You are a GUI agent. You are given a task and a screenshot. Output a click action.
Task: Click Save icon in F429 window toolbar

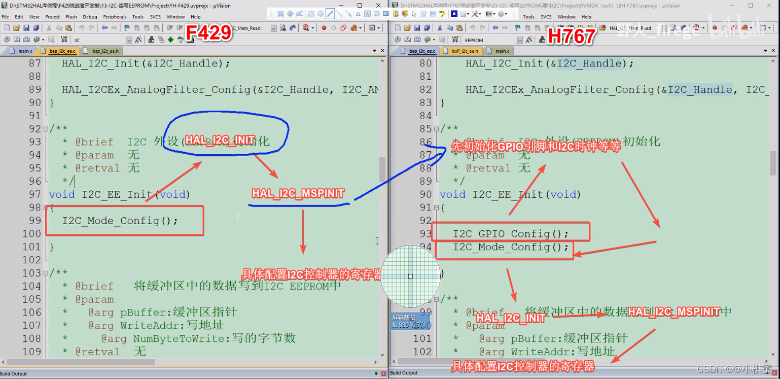[26, 28]
